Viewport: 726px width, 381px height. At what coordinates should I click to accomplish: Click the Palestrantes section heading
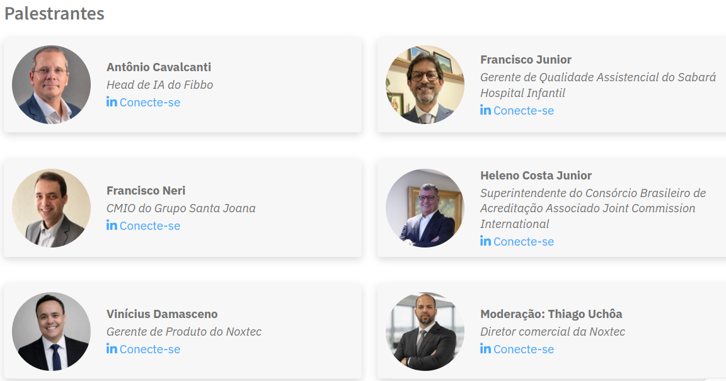(54, 14)
